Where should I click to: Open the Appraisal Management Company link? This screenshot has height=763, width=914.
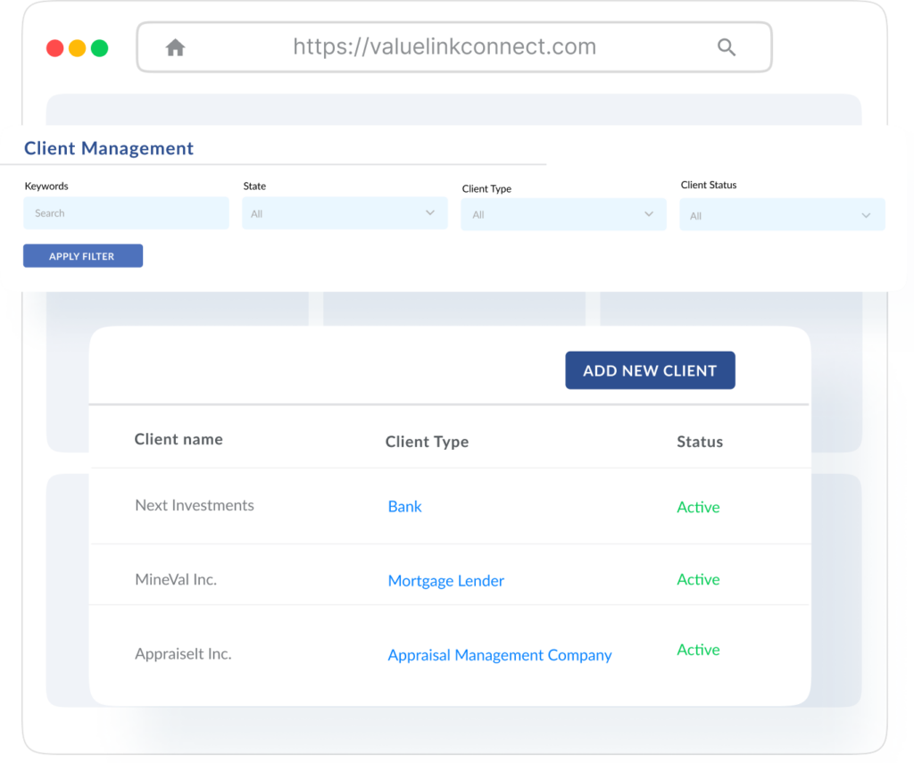pos(499,654)
